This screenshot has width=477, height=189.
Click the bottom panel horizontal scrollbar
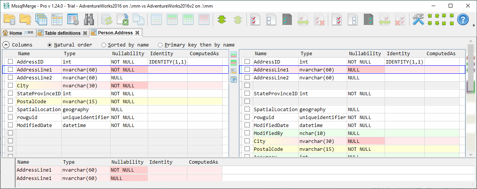(x=245, y=184)
